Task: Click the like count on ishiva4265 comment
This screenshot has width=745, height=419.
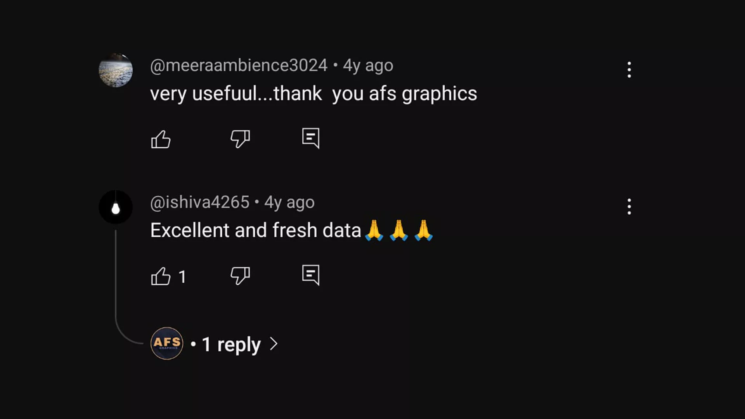Action: 182,277
